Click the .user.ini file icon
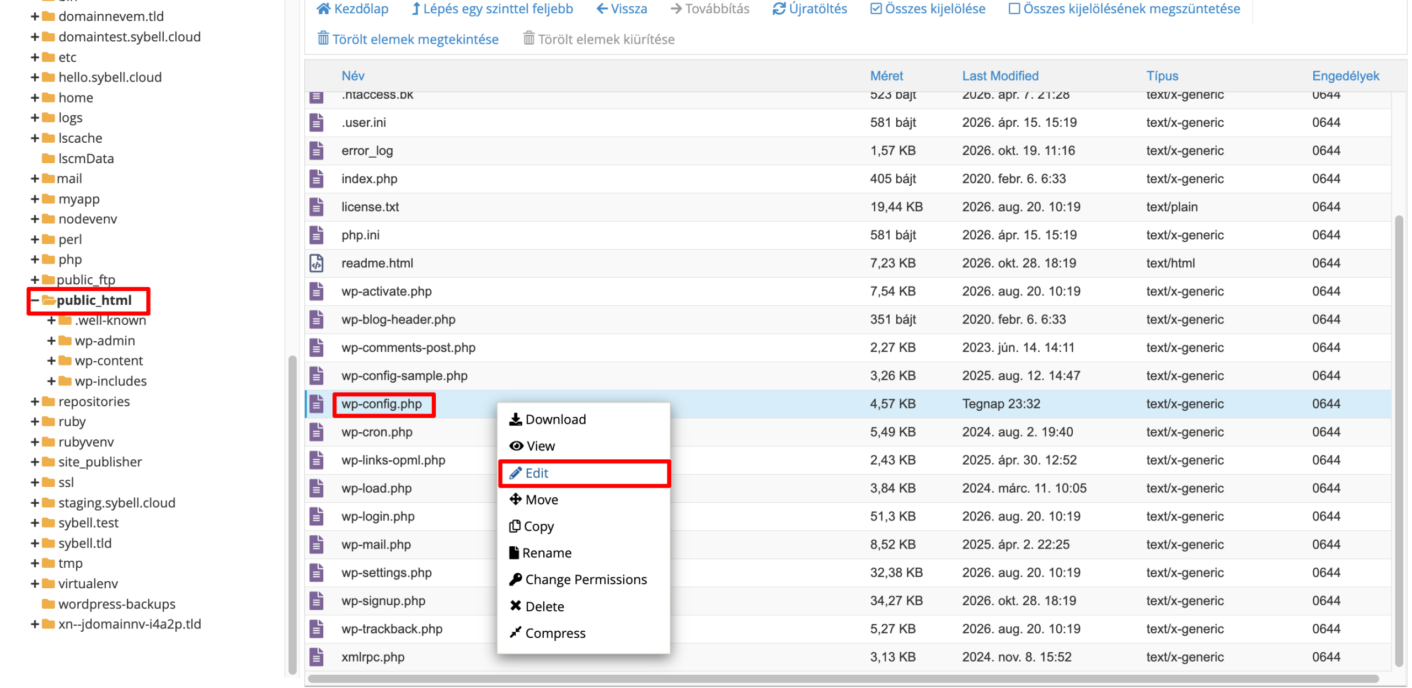Viewport: 1412px width, 688px height. click(316, 123)
